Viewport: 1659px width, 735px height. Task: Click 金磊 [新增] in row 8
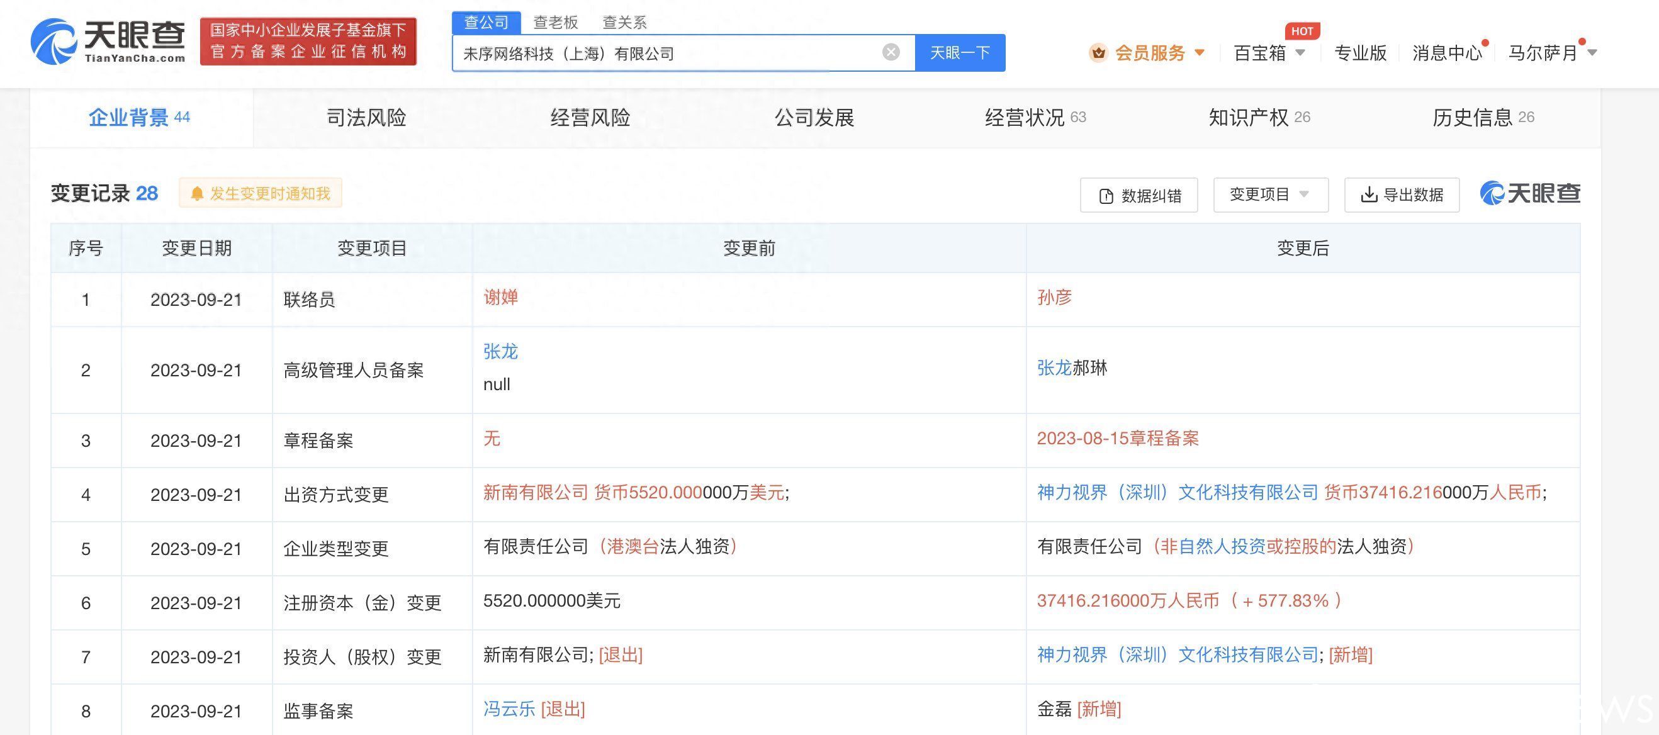[x=1079, y=709]
